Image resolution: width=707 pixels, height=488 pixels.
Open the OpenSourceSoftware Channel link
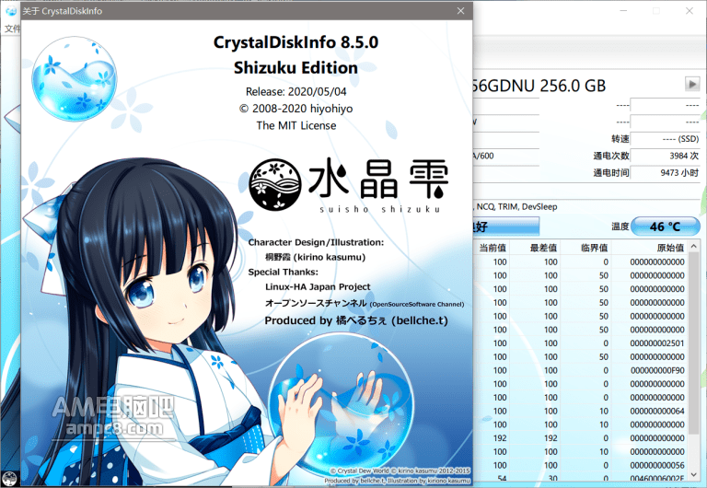(365, 304)
